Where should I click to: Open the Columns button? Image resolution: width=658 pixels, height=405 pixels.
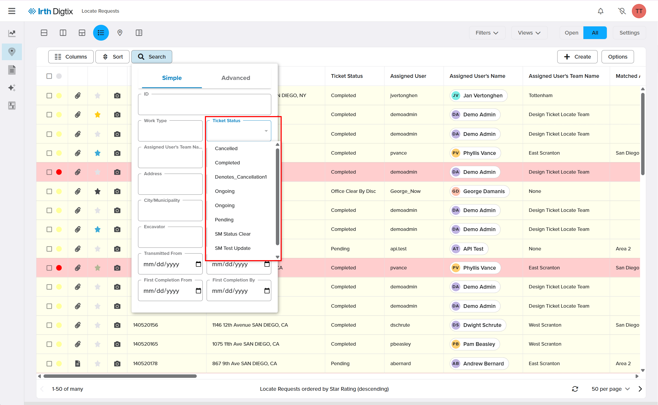coord(71,57)
